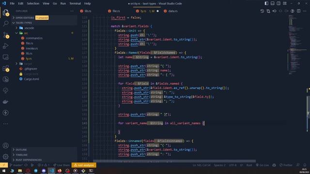Start Live Share session

62,165
